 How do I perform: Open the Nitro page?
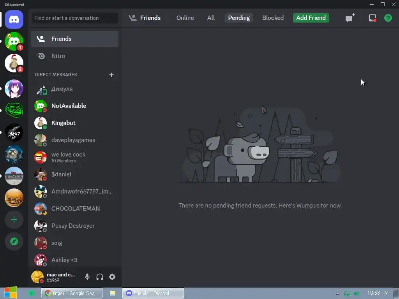(75, 56)
